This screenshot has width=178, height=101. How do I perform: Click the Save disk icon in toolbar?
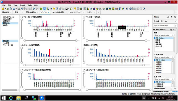(14, 9)
